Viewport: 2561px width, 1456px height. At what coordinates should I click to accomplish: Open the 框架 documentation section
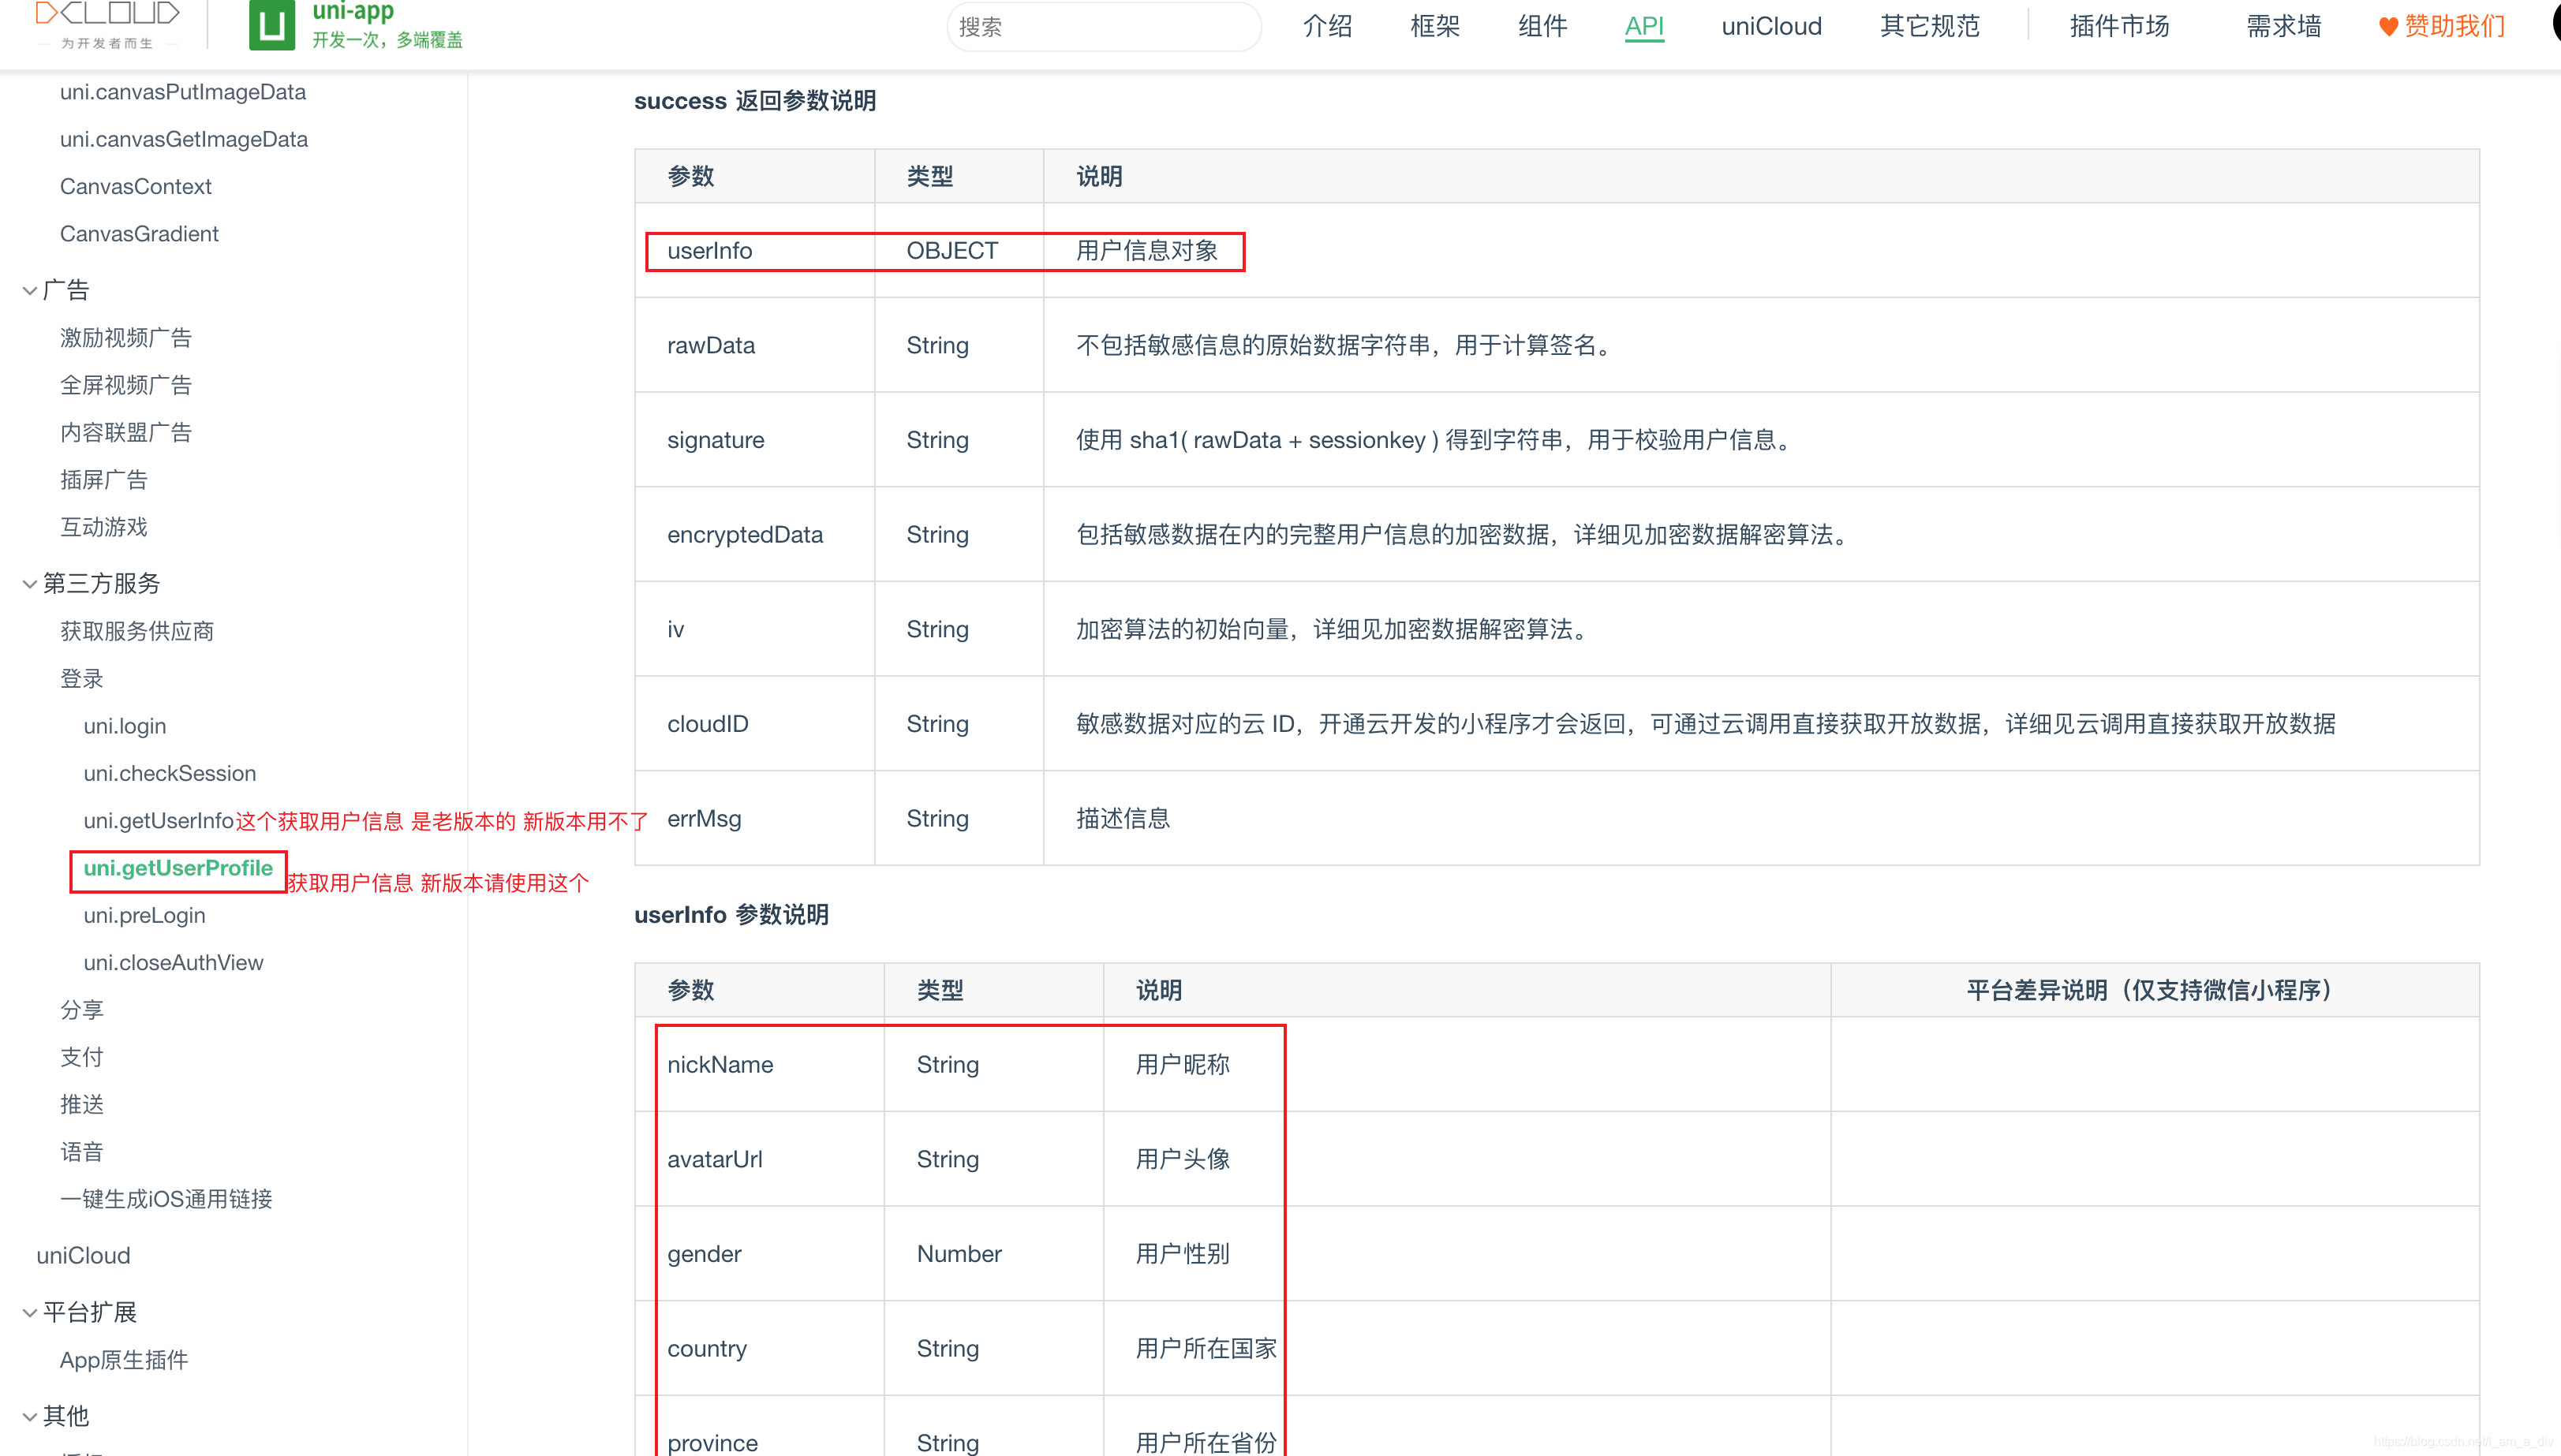(x=1434, y=26)
